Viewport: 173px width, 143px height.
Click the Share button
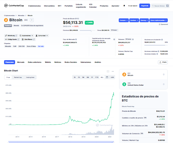[x=163, y=62]
